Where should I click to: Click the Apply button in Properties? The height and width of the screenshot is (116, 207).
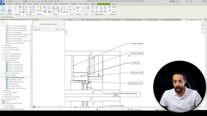point(60,107)
